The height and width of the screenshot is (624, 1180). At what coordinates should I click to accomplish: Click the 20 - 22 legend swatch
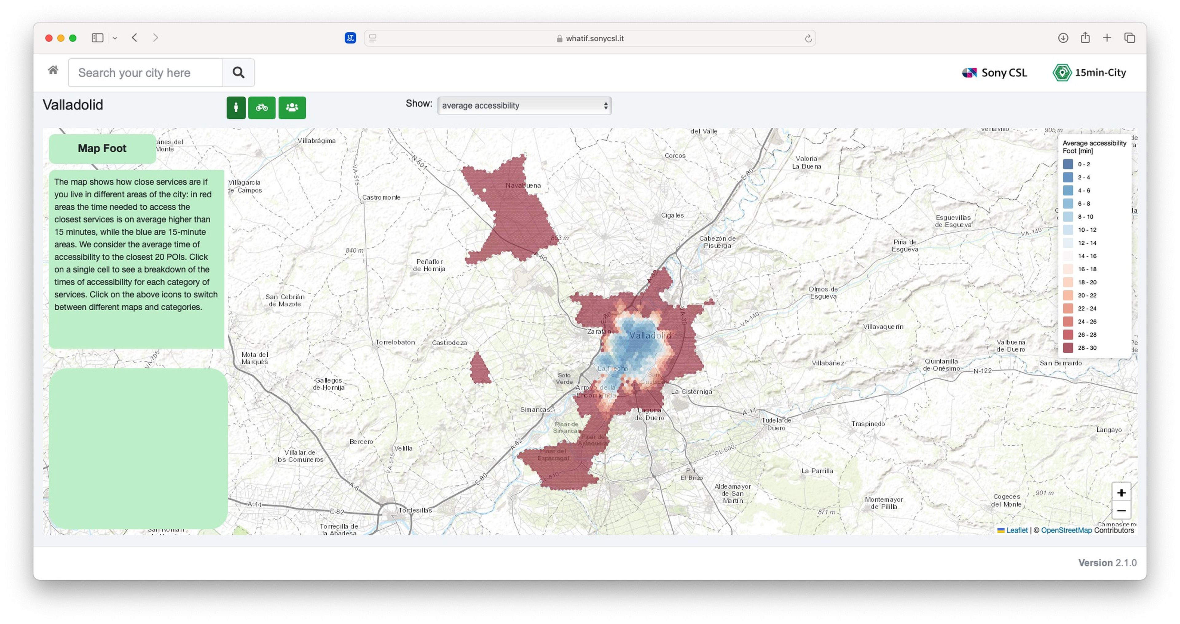click(1068, 296)
